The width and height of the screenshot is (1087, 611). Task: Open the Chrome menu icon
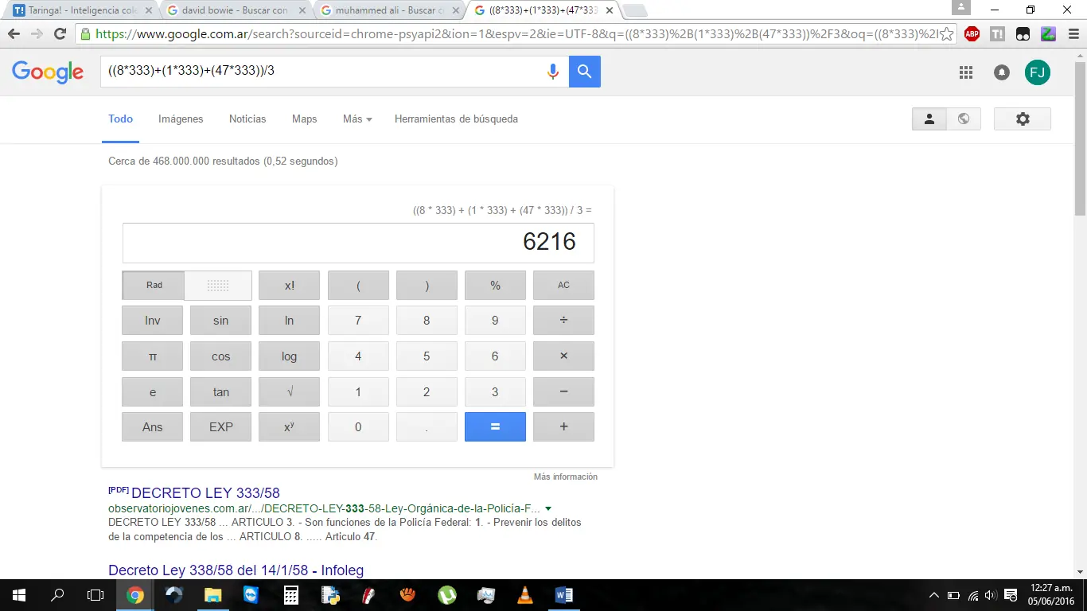pyautogui.click(x=1073, y=34)
